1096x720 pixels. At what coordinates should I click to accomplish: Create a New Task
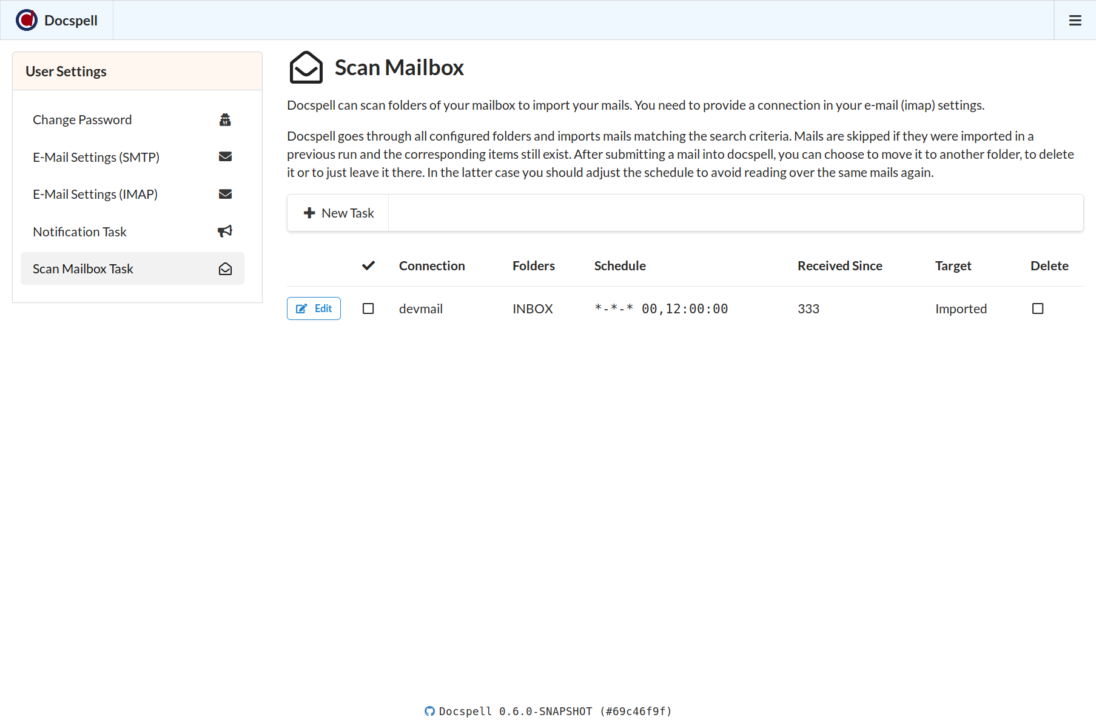point(338,213)
